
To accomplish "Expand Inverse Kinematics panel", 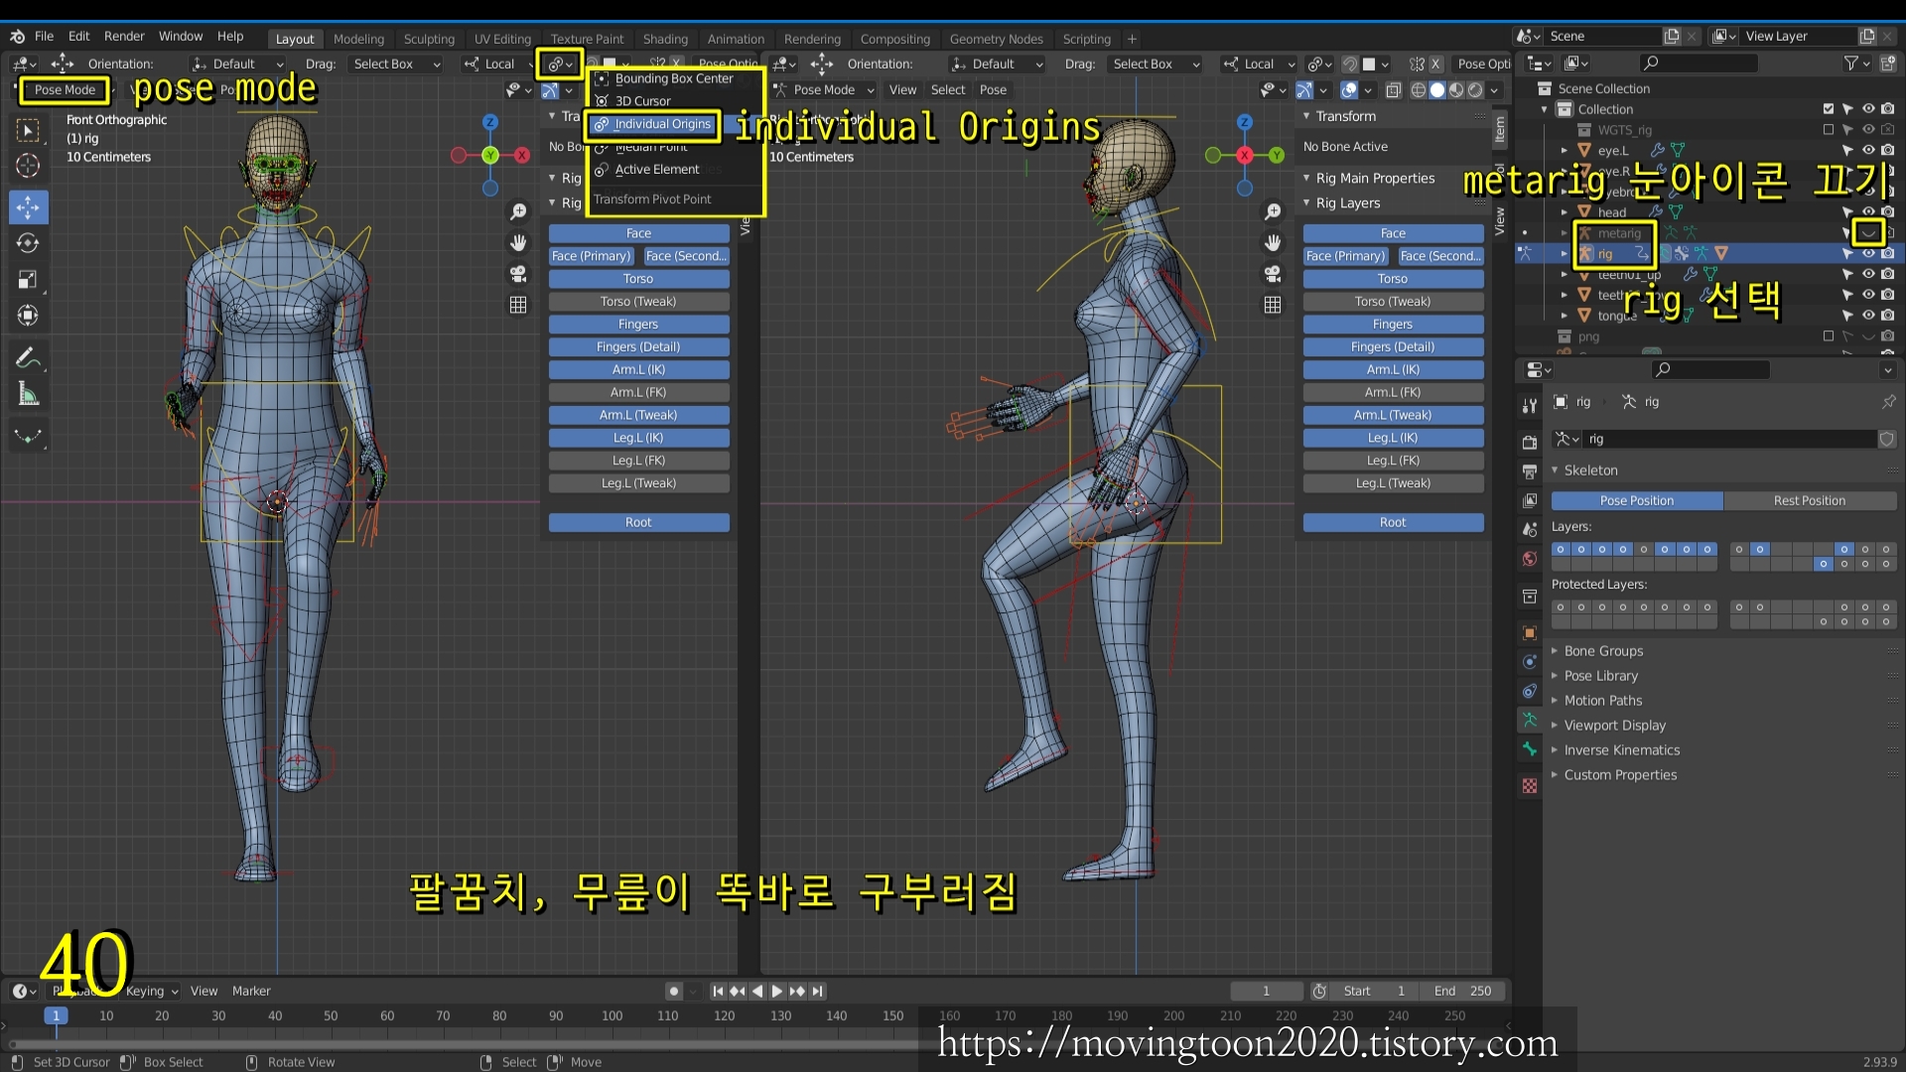I will point(1622,750).
